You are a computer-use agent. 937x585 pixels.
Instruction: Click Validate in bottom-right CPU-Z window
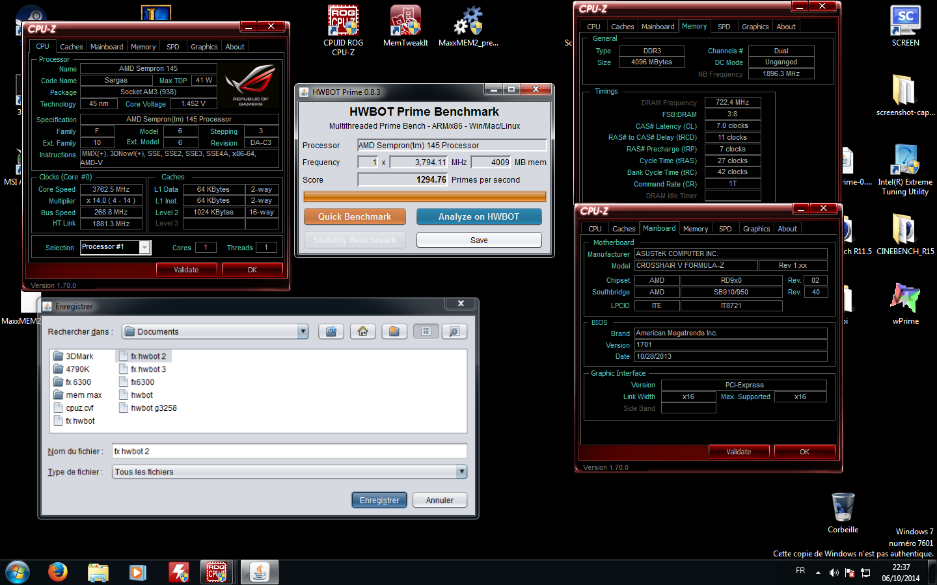pyautogui.click(x=739, y=452)
